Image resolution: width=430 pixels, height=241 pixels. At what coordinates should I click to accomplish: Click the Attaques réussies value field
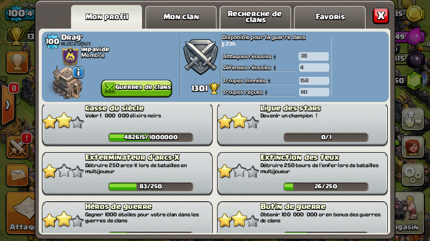[x=314, y=56]
